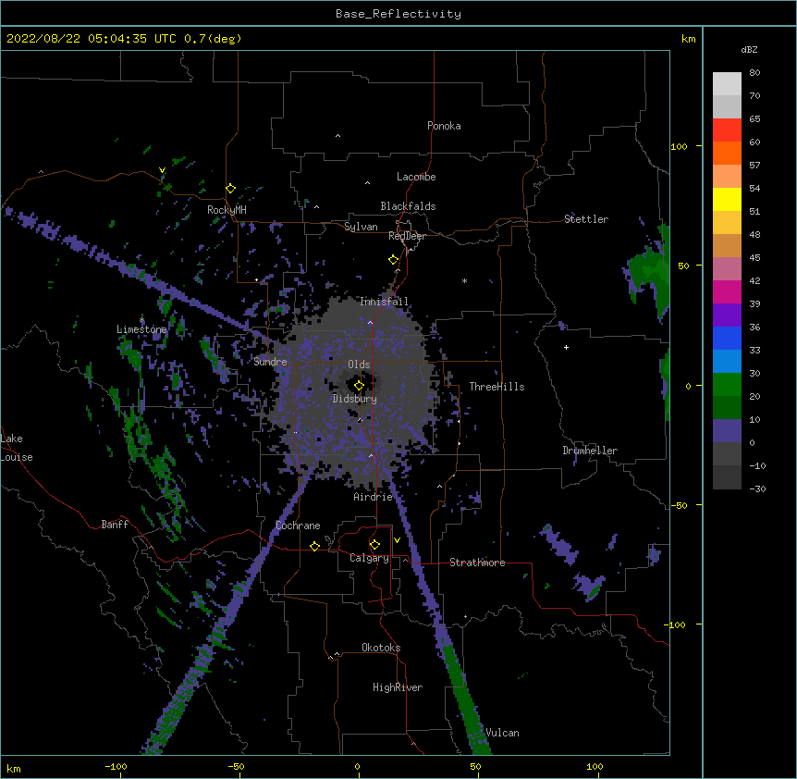Click the HighRiver label
Screen dimensions: 797x779
[398, 687]
